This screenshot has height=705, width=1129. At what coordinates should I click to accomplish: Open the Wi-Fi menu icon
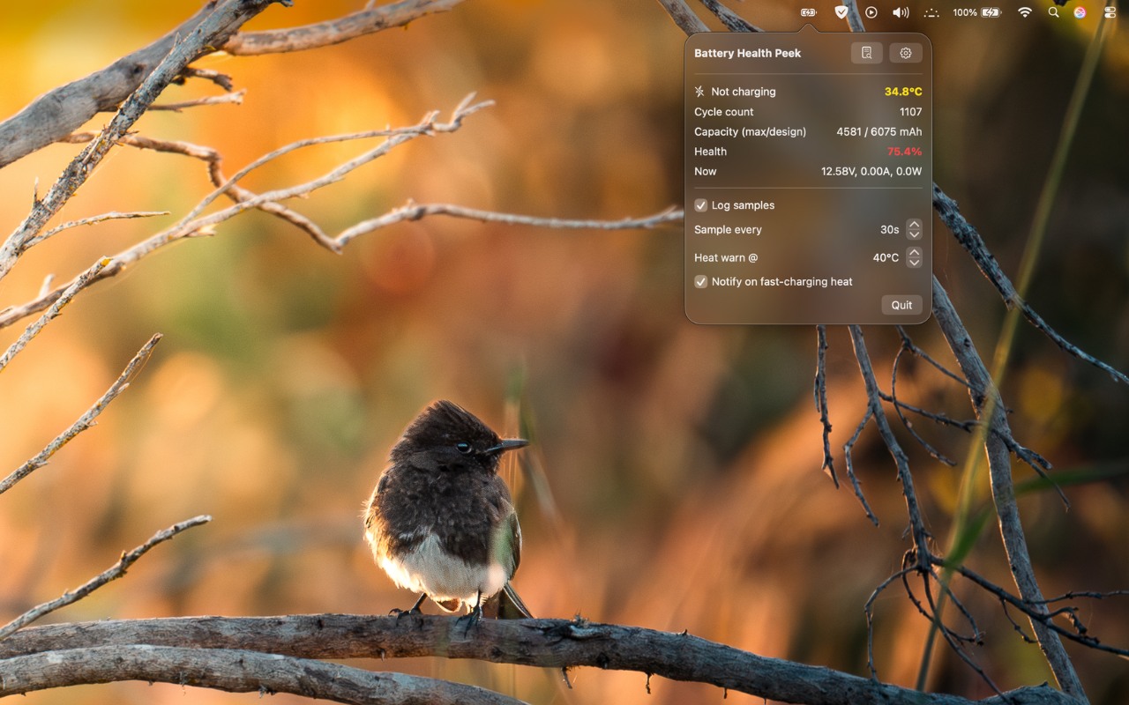click(x=1026, y=12)
